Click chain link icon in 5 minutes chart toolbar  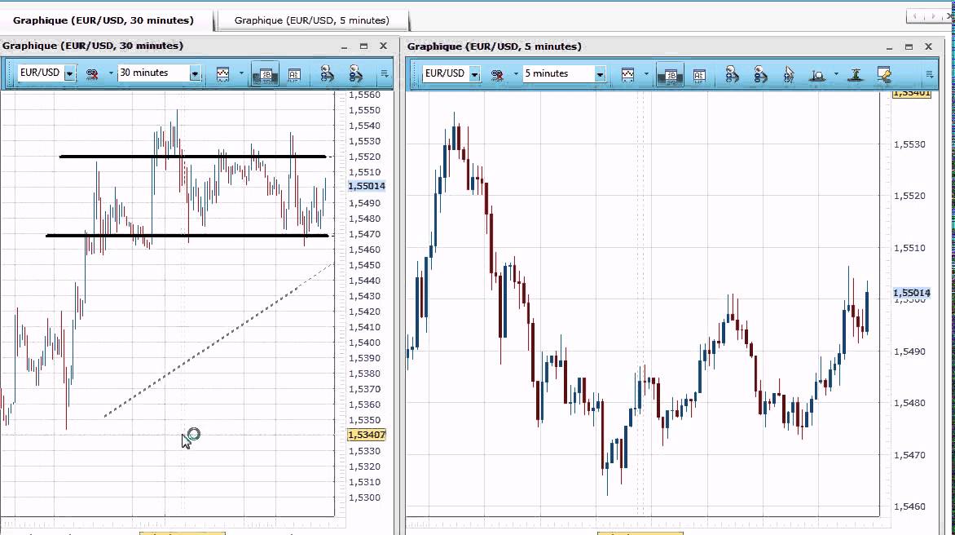[498, 74]
